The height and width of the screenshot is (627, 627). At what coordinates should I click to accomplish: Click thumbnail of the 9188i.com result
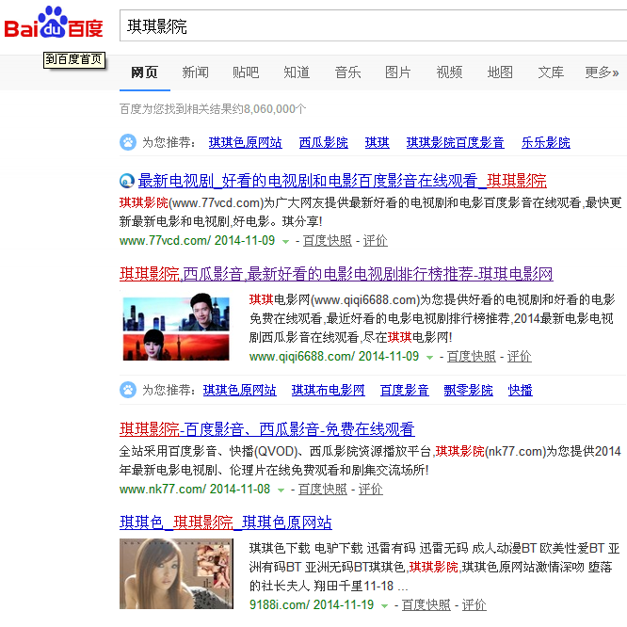coord(176,574)
